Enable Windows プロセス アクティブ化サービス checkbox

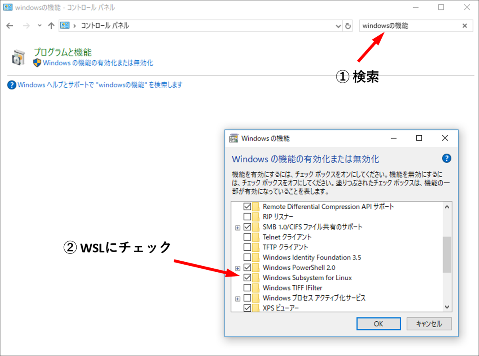click(x=247, y=298)
